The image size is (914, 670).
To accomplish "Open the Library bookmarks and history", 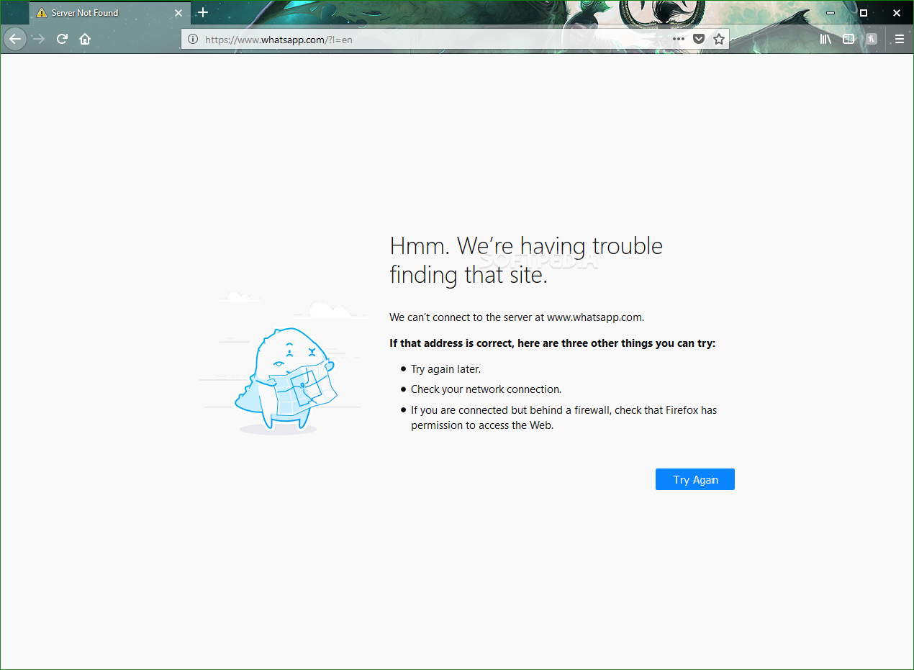I will point(825,39).
